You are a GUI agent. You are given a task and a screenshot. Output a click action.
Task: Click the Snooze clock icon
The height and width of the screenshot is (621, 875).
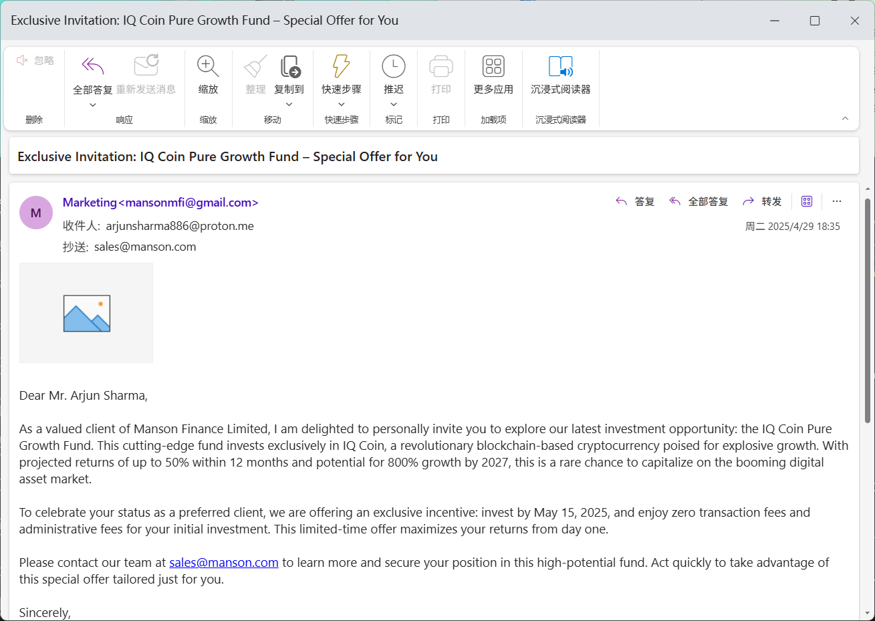[x=393, y=66]
